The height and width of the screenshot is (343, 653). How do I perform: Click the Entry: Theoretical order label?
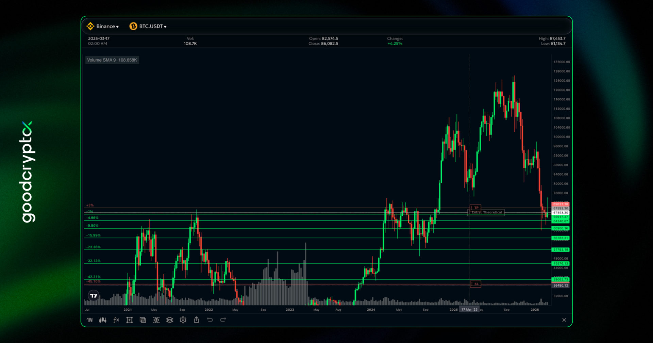click(486, 212)
